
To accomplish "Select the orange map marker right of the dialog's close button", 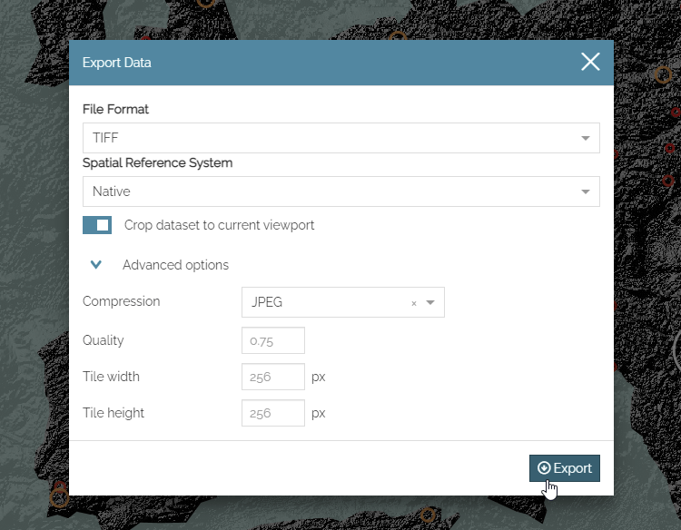I will (x=663, y=75).
